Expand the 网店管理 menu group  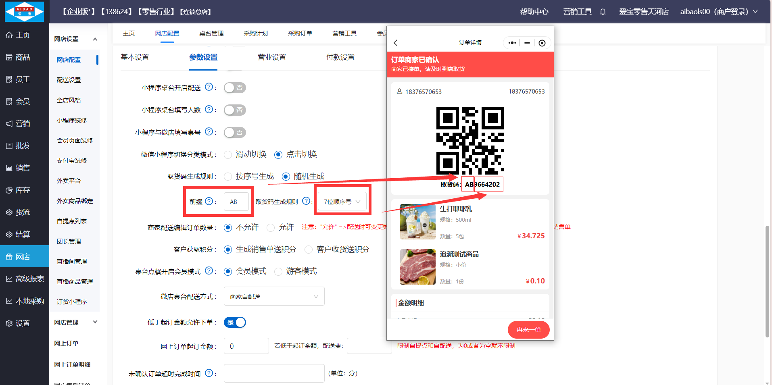click(95, 322)
